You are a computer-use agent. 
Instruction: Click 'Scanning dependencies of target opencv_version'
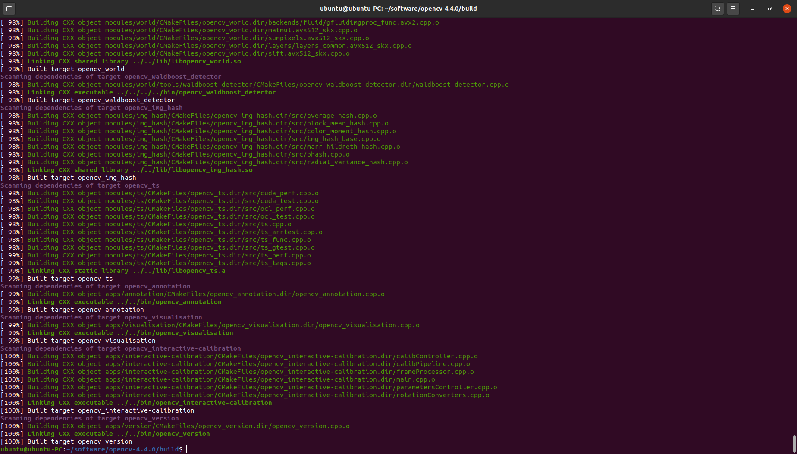click(x=90, y=418)
